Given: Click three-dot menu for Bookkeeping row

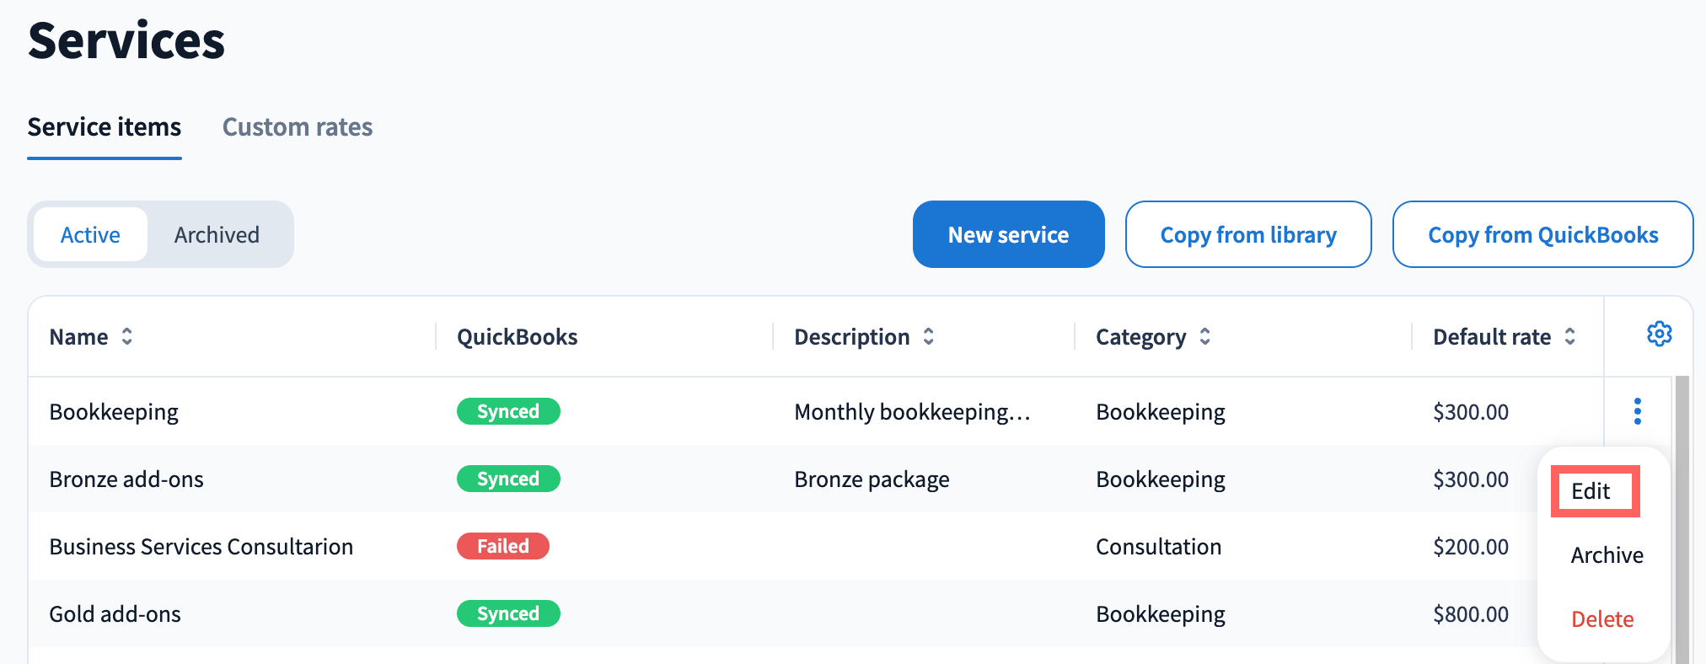Looking at the screenshot, I should point(1637,411).
